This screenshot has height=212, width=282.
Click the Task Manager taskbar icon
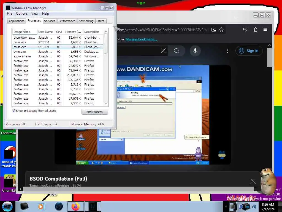tap(93, 206)
